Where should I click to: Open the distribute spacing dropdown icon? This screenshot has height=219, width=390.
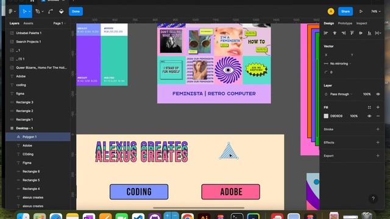click(378, 33)
